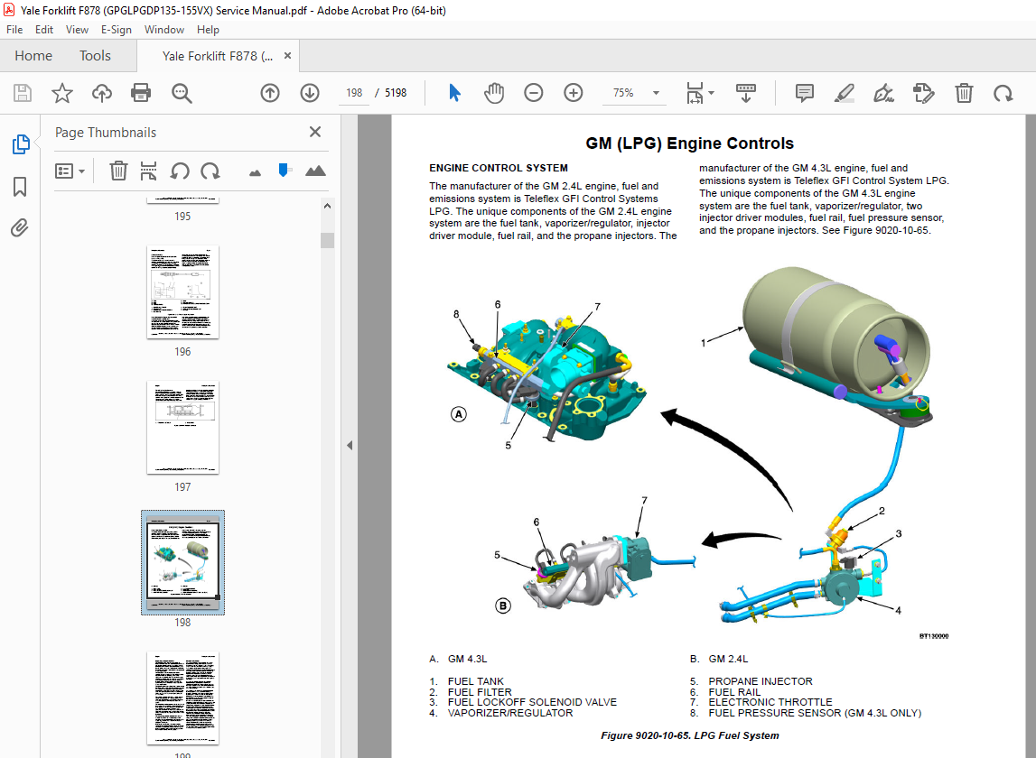This screenshot has height=758, width=1036.
Task: Open the Bookmarks panel
Action: (x=20, y=186)
